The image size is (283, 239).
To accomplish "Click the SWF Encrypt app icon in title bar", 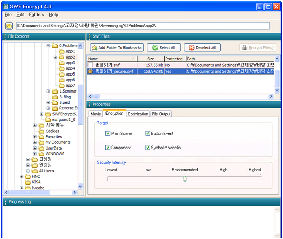I will click(x=6, y=7).
